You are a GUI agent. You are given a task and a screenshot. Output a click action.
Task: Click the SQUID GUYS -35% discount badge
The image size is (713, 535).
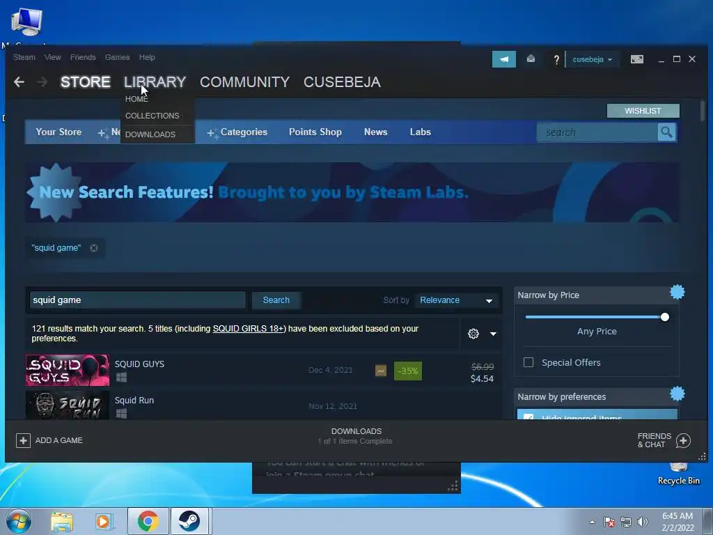[x=408, y=371]
